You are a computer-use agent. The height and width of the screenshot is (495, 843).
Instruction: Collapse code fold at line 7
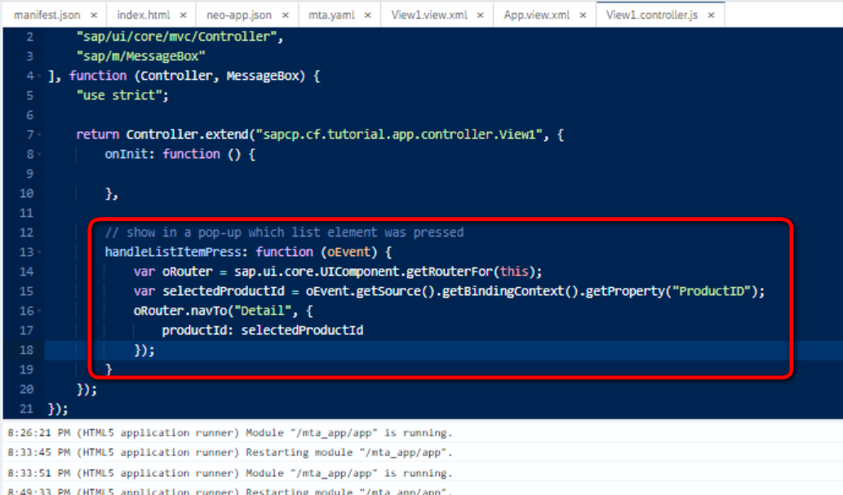pos(39,135)
